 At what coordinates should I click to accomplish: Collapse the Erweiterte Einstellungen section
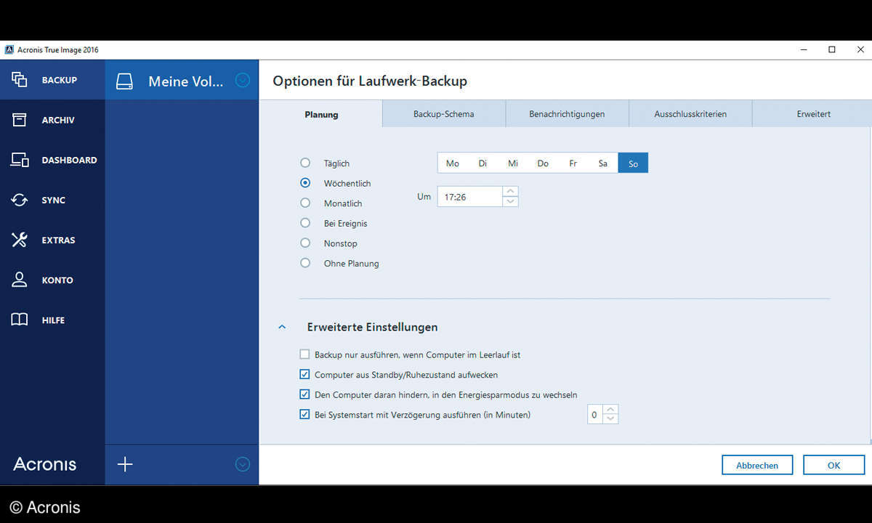(282, 328)
